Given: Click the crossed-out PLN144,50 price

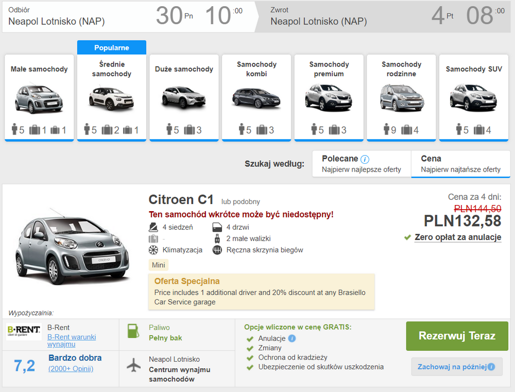Looking at the screenshot, I should coord(477,208).
